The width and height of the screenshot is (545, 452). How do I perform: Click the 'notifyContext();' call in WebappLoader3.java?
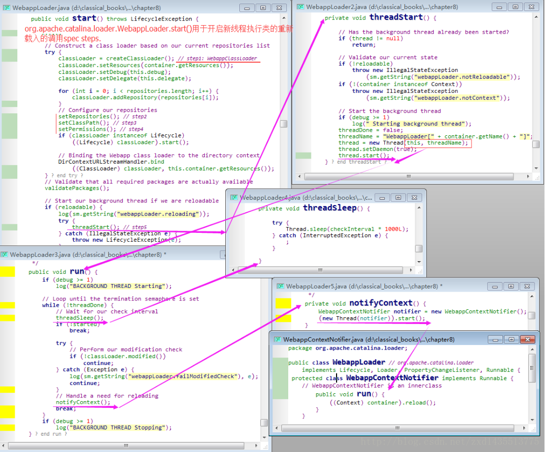[83, 402]
